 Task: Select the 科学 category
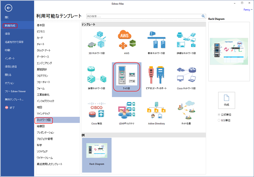39,145
